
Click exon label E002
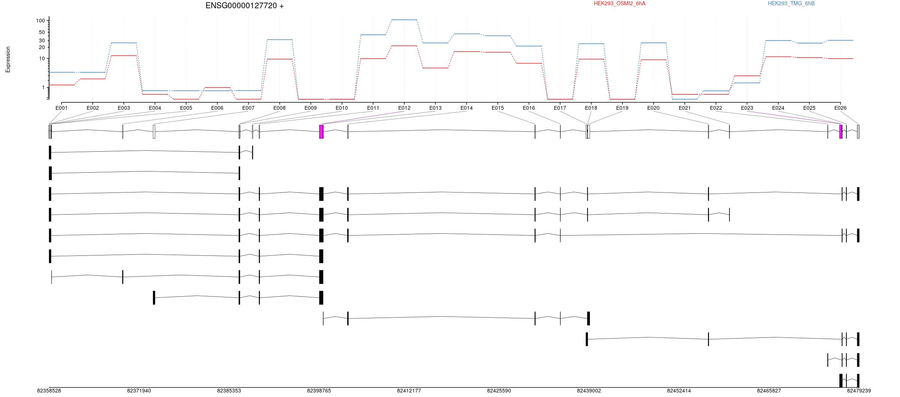pyautogui.click(x=93, y=108)
